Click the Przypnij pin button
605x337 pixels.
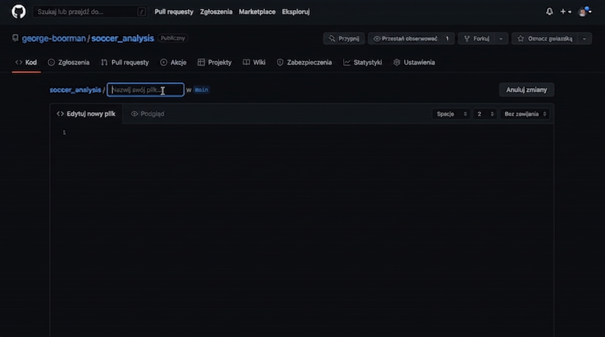click(x=344, y=39)
